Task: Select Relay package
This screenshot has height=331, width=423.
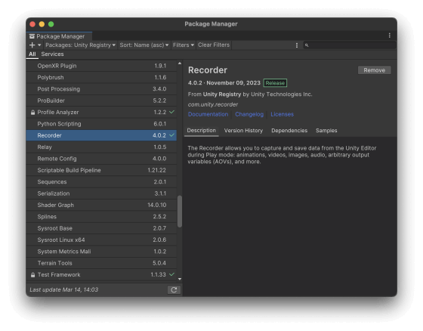Action: [x=101, y=147]
